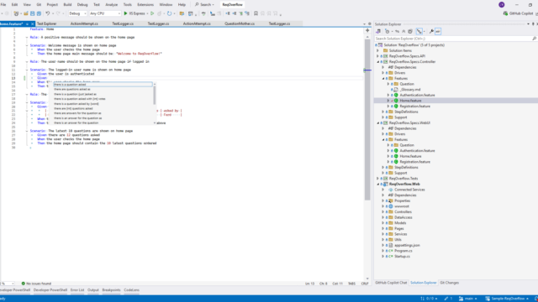Click the blue Restart/refresh toolbar icon
This screenshot has width=538, height=302.
169,13
